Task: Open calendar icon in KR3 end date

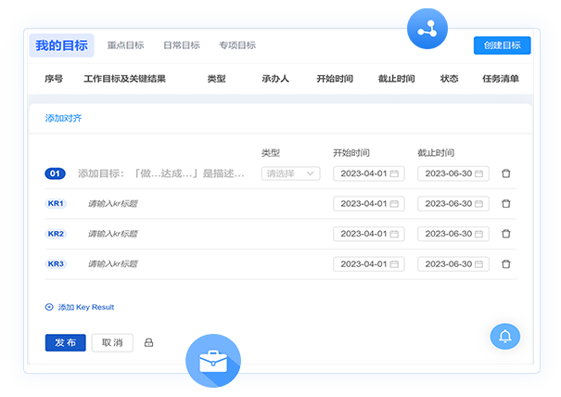Action: [478, 264]
